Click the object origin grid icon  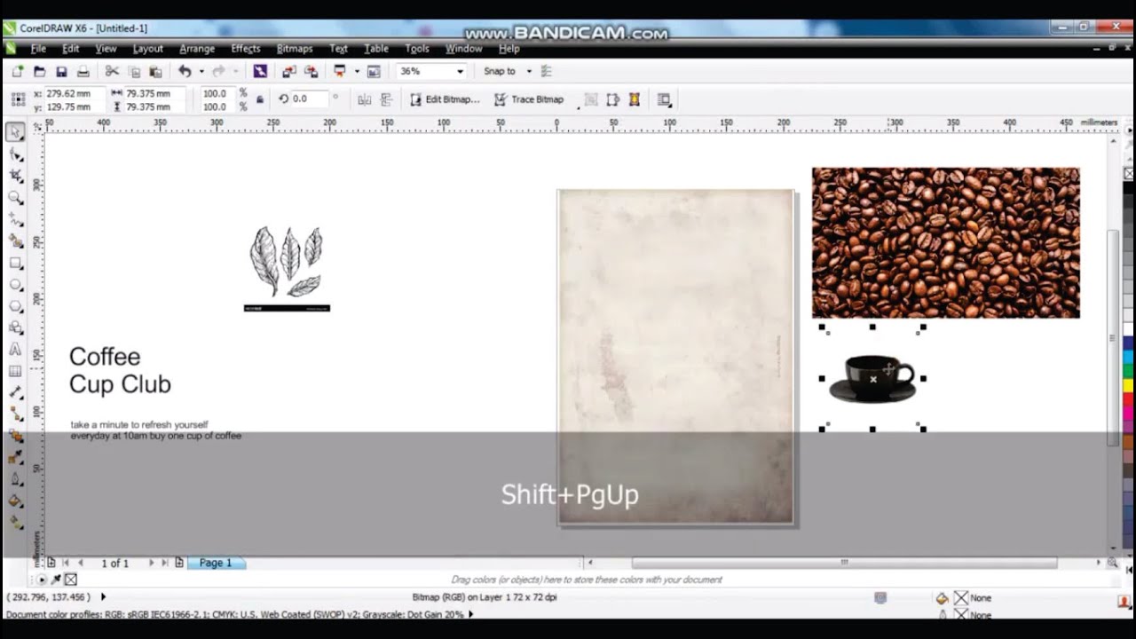(18, 99)
